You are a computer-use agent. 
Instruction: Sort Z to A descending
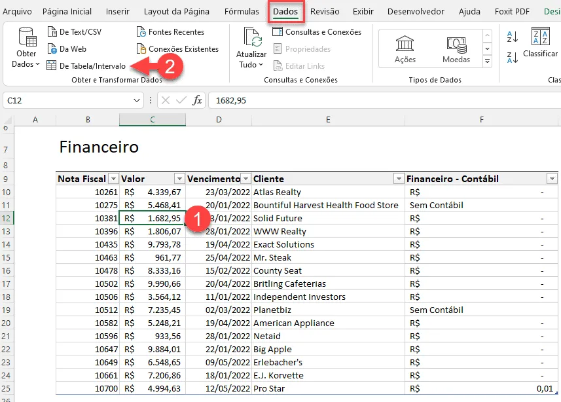(513, 57)
